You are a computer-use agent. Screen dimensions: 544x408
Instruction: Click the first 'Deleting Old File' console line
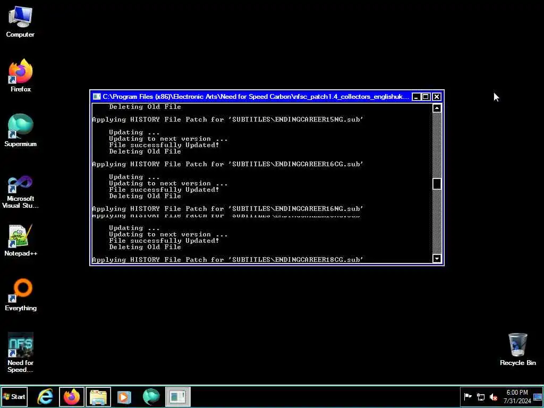[145, 107]
